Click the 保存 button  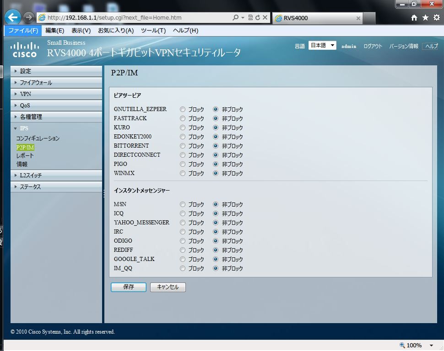point(129,287)
